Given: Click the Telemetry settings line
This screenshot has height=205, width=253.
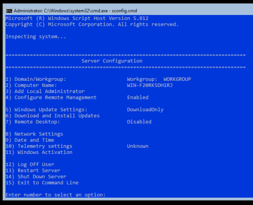Looking at the screenshot, I should pyautogui.click(x=39, y=146).
